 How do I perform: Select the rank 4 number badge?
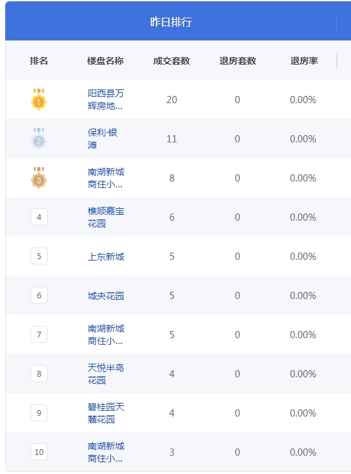[39, 217]
